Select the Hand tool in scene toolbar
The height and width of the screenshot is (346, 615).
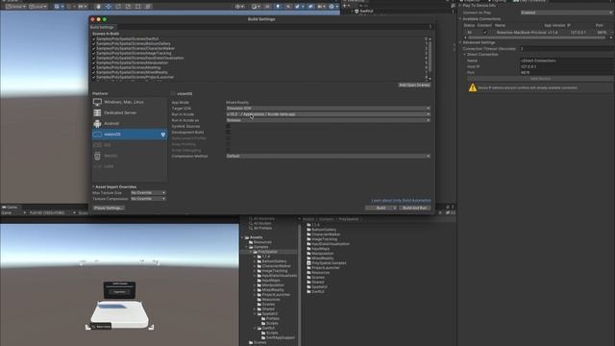(98, 7)
